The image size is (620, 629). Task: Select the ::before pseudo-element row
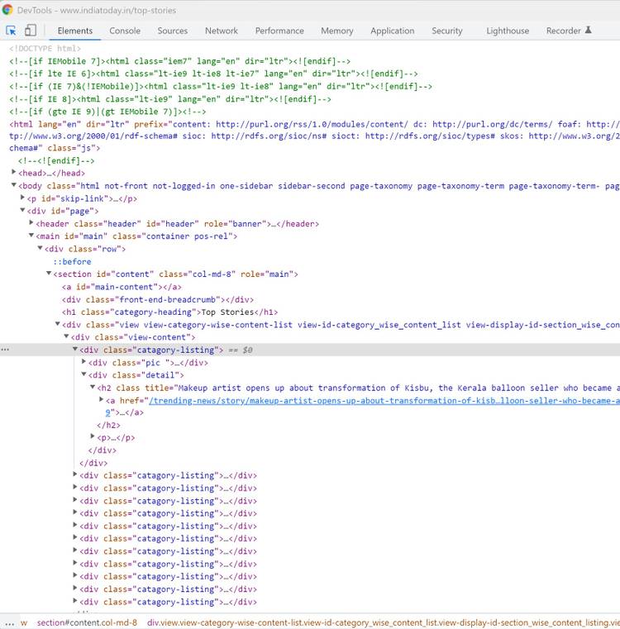pyautogui.click(x=72, y=261)
